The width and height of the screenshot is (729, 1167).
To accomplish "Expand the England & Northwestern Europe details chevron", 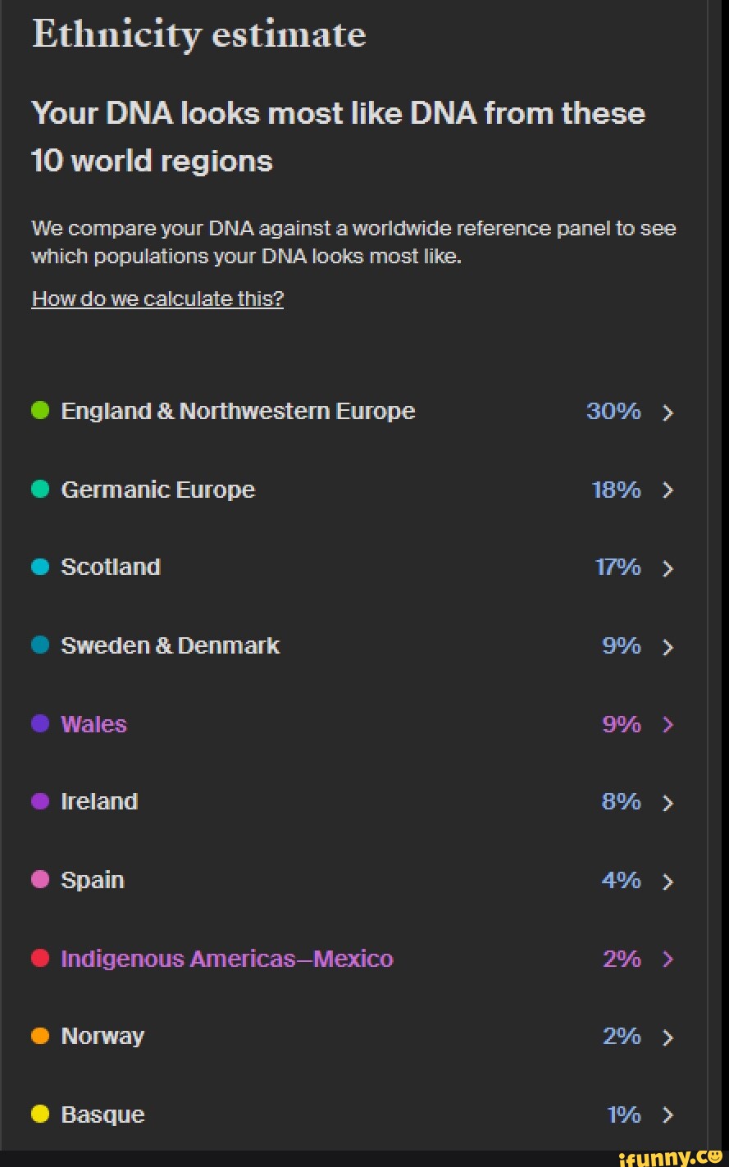I will point(668,413).
